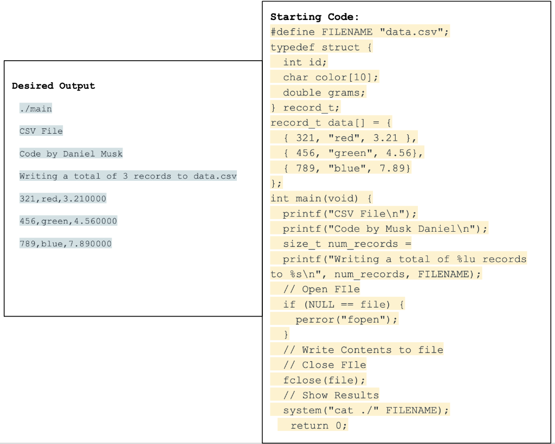Click the int id struct member line

point(298,62)
